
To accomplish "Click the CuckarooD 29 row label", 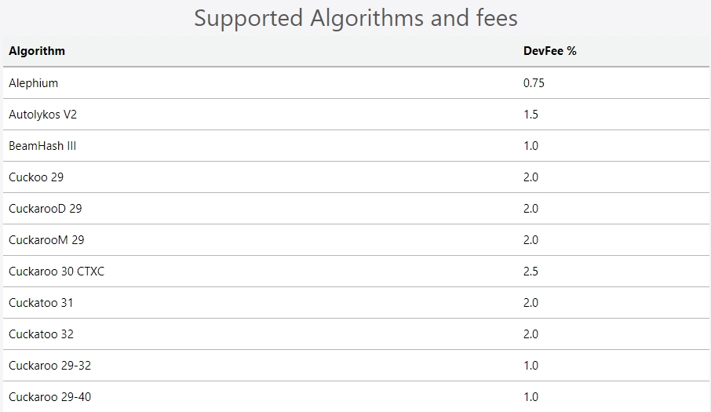I will 46,209.
